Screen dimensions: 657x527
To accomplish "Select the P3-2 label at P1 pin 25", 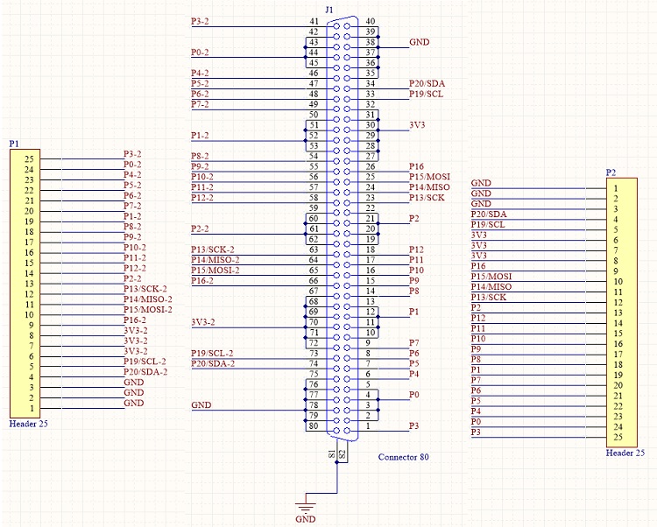I will pos(132,154).
